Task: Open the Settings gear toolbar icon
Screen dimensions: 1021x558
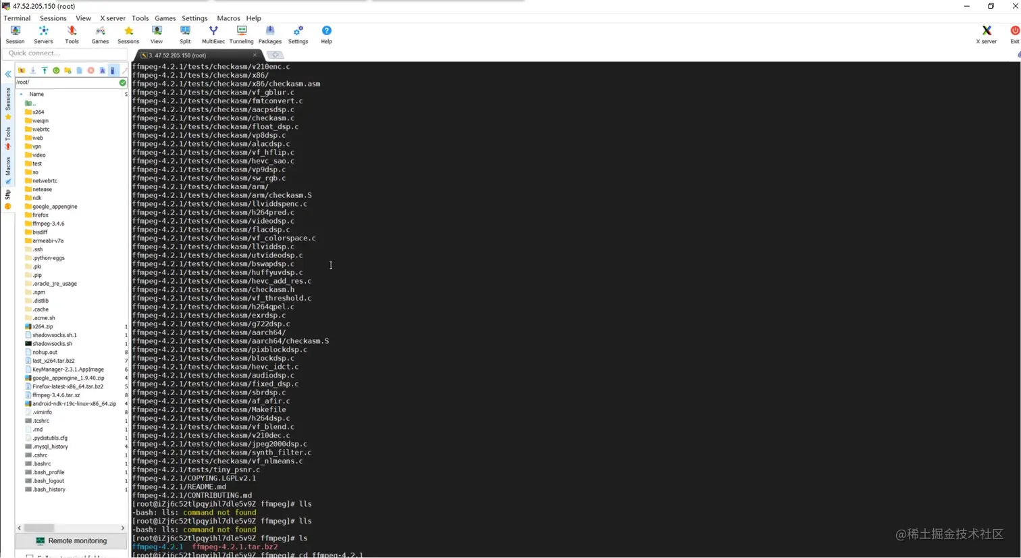Action: (x=298, y=34)
